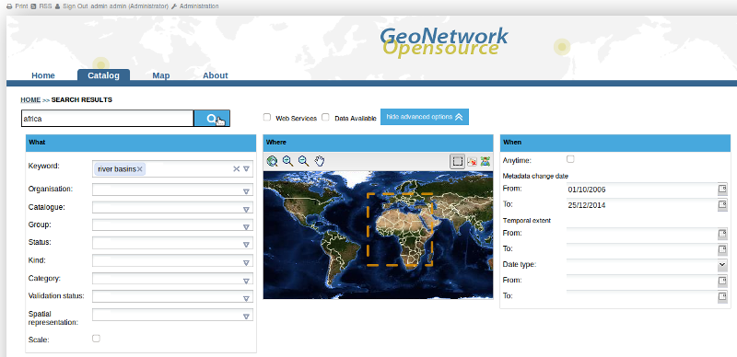The width and height of the screenshot is (737, 357).
Task: Open the About tab
Action: tap(216, 75)
